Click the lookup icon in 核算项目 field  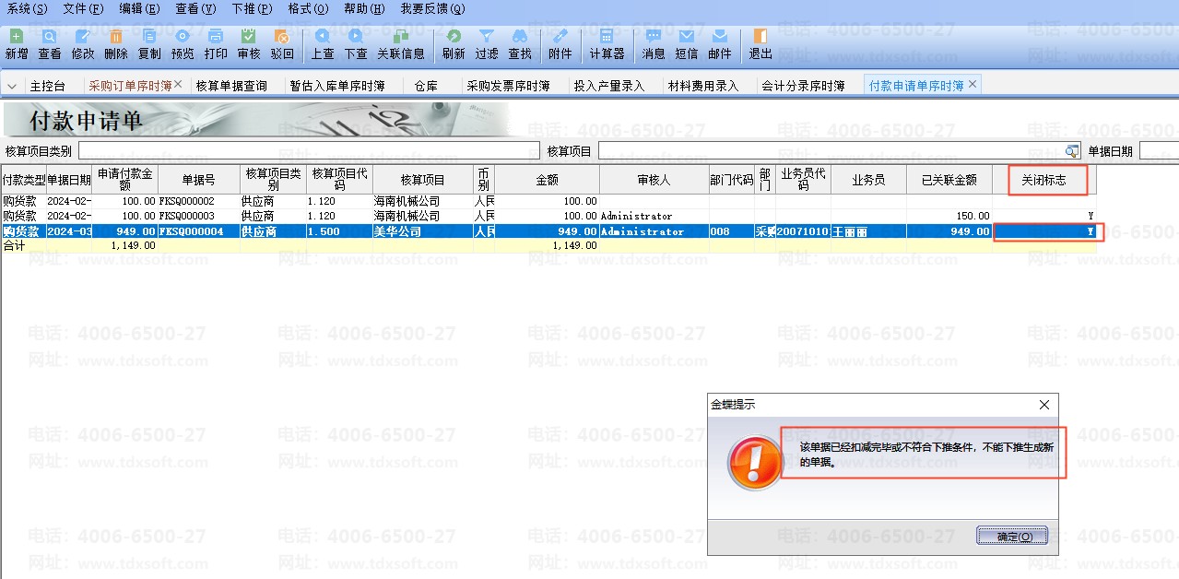(1072, 151)
